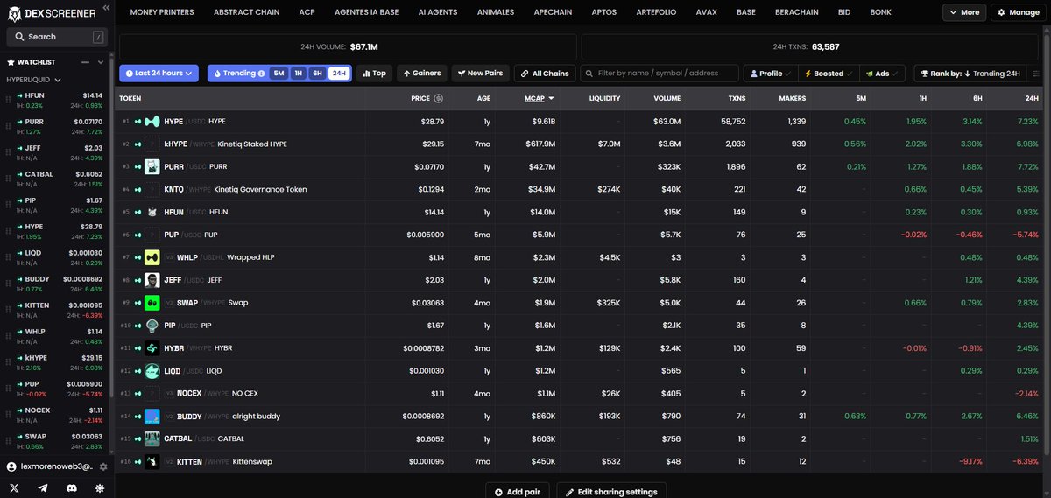Select the 5M trending timeframe
The height and width of the screenshot is (498, 1051).
[279, 74]
